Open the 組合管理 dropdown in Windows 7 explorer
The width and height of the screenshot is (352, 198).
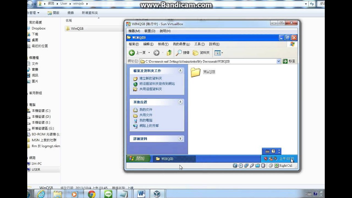(x=33, y=13)
